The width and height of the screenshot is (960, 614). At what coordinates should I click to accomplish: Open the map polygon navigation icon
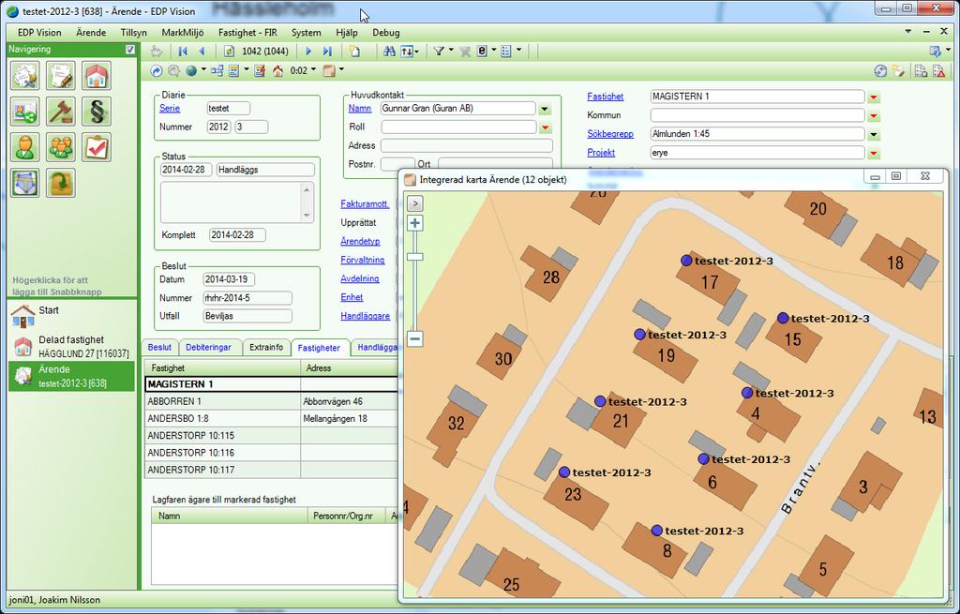tap(25, 183)
